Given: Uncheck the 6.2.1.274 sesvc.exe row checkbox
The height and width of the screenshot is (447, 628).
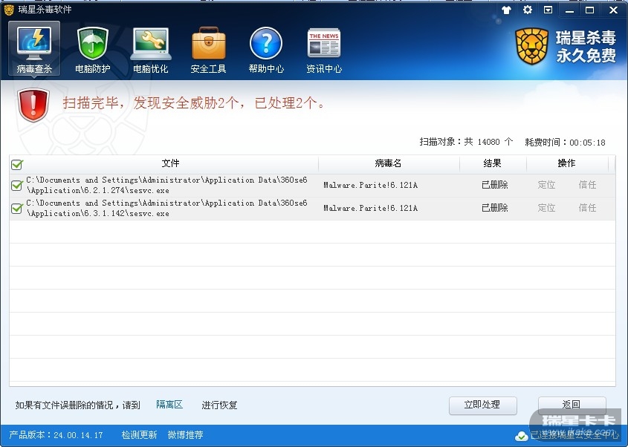Looking at the screenshot, I should click(x=17, y=186).
